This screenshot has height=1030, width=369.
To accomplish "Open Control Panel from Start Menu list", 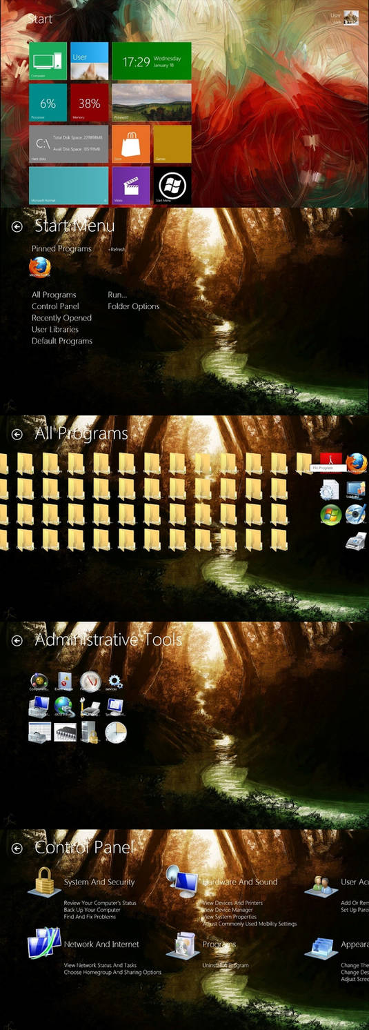I will click(x=55, y=306).
